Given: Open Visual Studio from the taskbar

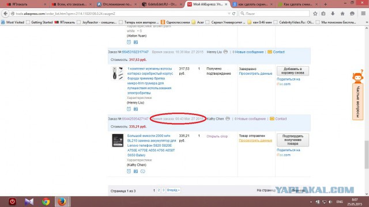Looking at the screenshot, I should pyautogui.click(x=29, y=202).
